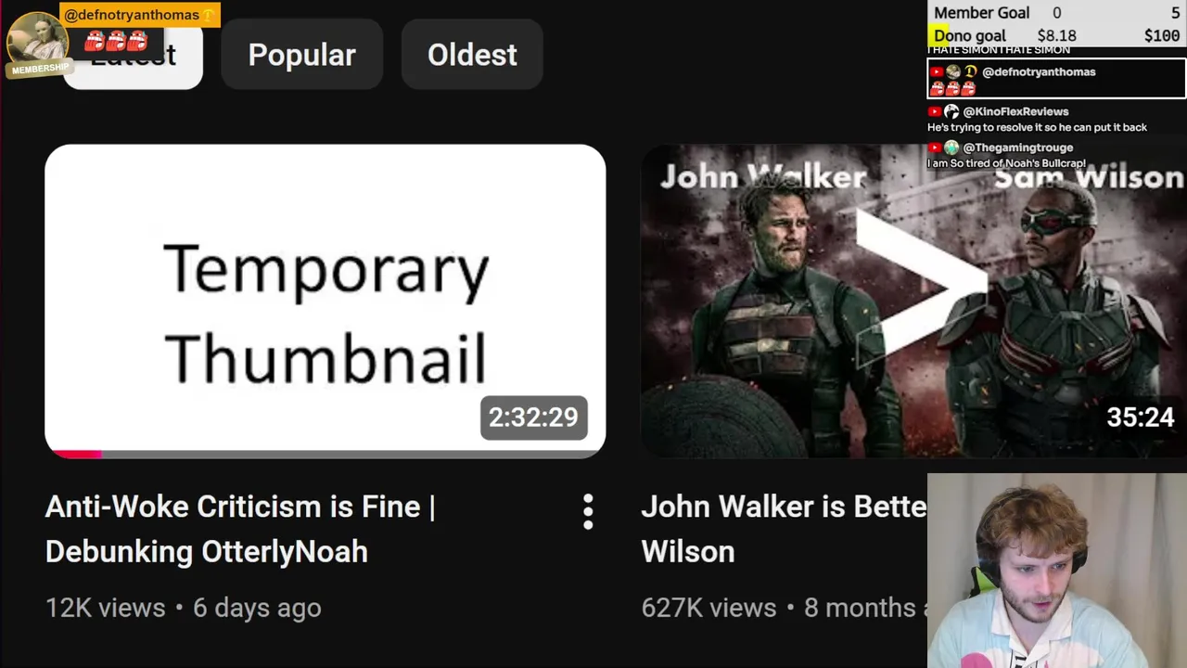
Task: Click the Thegamingtrouge chat avatar
Action: (x=951, y=148)
